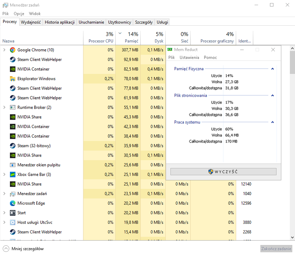
Task: Click the scrollbar down arrow
Action: coord(292,237)
